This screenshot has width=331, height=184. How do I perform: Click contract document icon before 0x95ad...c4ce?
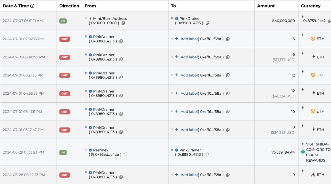(93, 154)
